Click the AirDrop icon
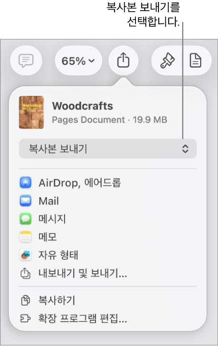The width and height of the screenshot is (218, 346). point(25,183)
